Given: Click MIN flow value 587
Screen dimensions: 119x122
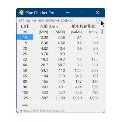Looking at the screenshot, I should click(45, 98).
